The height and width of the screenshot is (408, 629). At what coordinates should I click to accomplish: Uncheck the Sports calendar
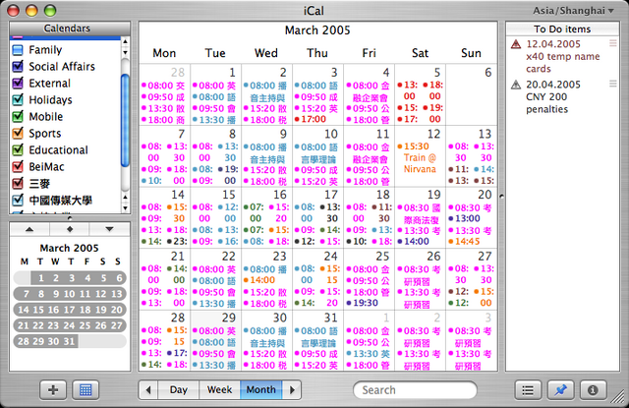(18, 133)
